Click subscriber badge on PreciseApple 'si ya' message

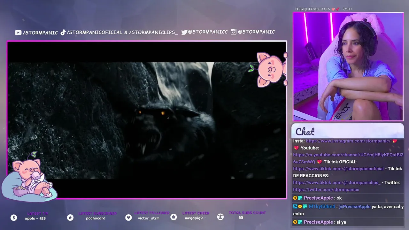295,222
